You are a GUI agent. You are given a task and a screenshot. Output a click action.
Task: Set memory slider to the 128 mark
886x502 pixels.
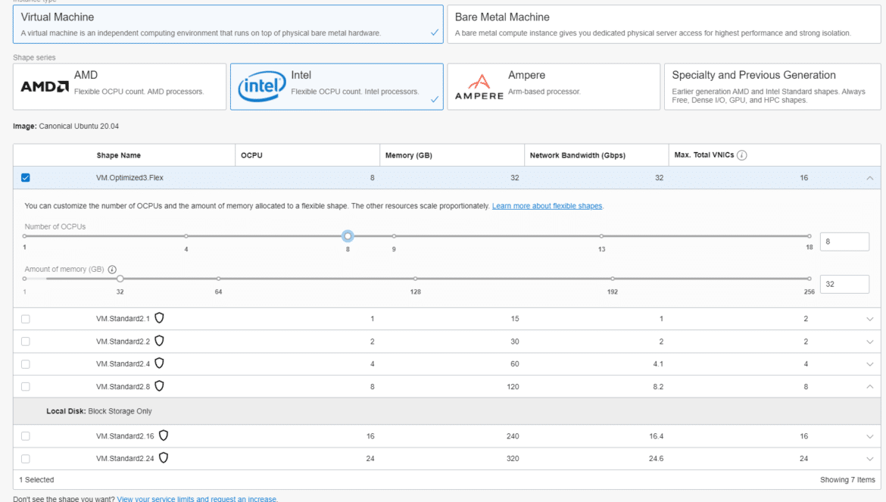(x=415, y=279)
